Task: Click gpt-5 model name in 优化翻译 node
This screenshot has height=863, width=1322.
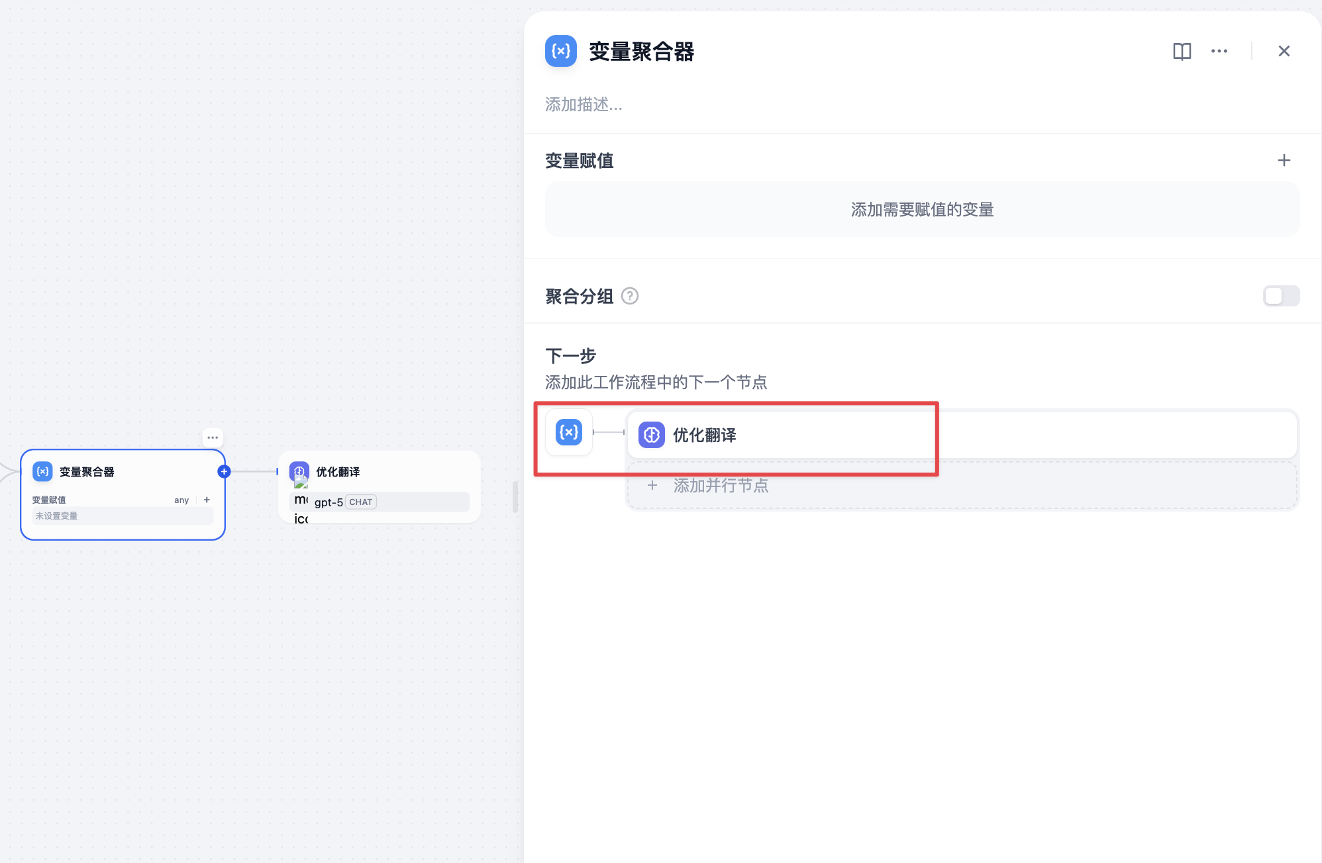Action: point(329,502)
